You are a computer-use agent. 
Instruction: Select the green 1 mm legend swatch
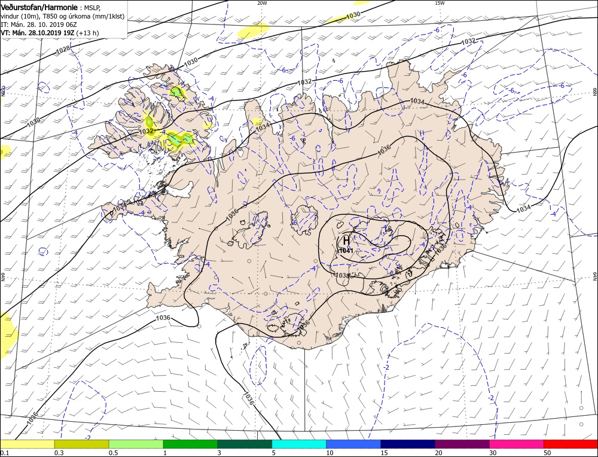(x=190, y=444)
